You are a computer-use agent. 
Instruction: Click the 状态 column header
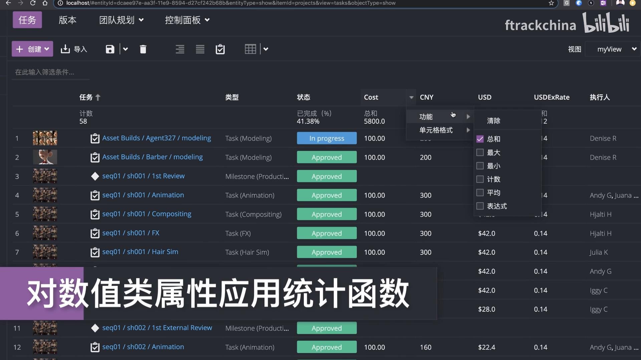(x=304, y=97)
